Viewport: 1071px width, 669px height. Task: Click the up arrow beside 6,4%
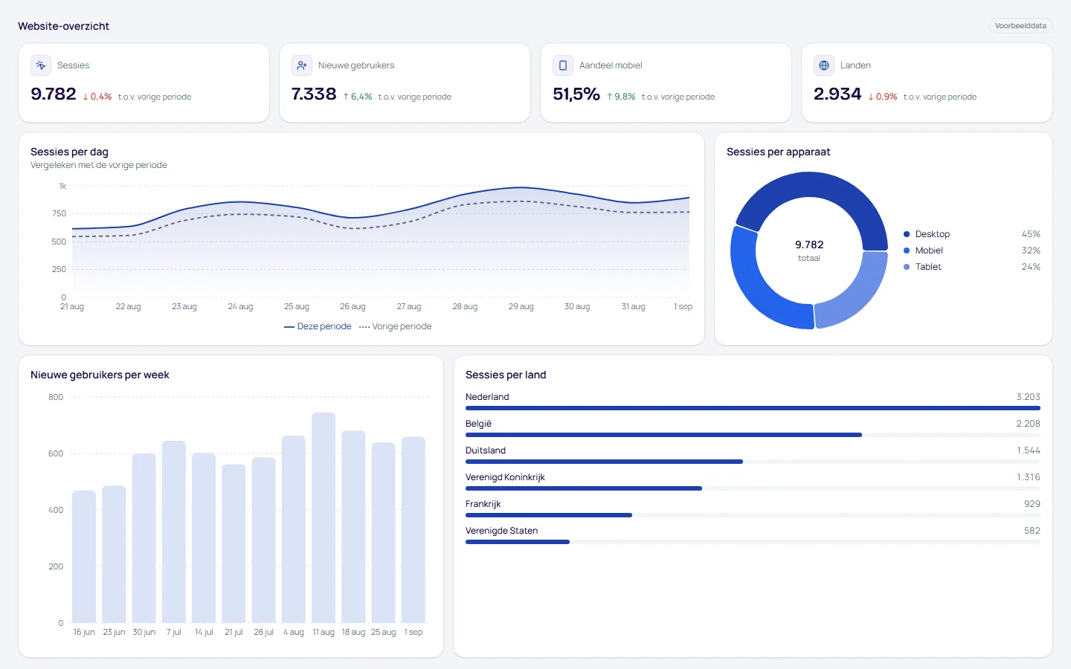346,97
